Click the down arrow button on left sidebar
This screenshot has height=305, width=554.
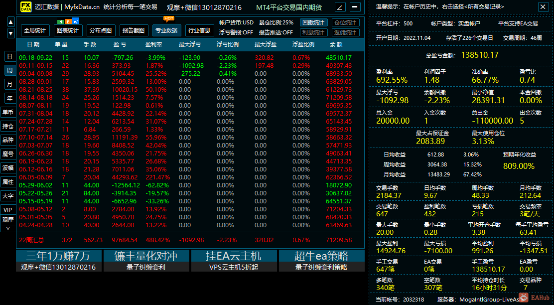click(x=11, y=33)
